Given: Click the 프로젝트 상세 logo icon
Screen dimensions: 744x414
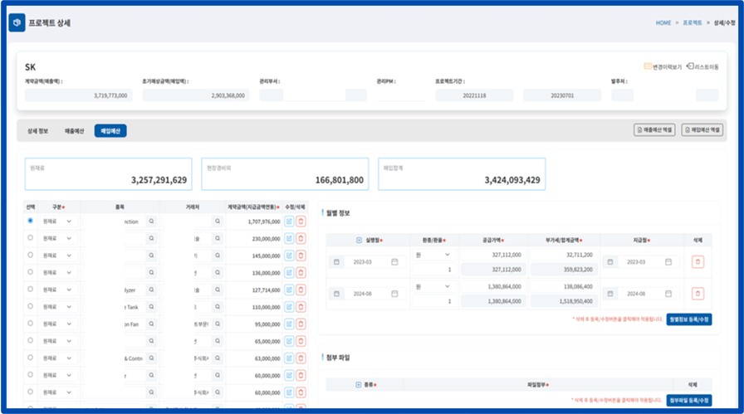Looking at the screenshot, I should click(x=17, y=23).
